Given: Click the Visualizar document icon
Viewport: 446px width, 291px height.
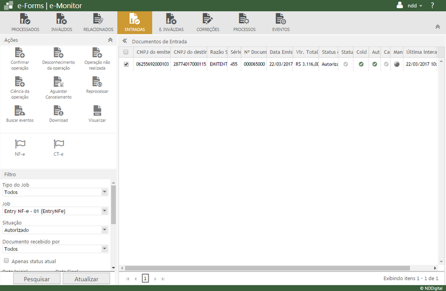Looking at the screenshot, I should click(x=97, y=111).
